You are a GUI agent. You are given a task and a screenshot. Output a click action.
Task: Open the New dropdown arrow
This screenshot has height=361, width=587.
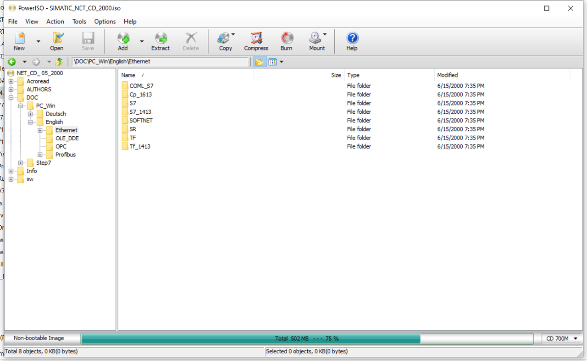coord(39,41)
